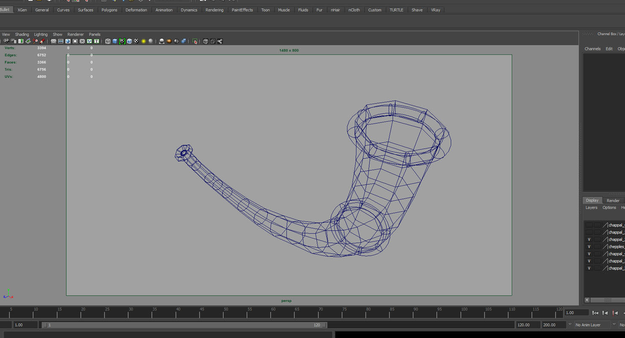Click the time range slider bar
Screen dimensions: 625x338
coord(185,325)
